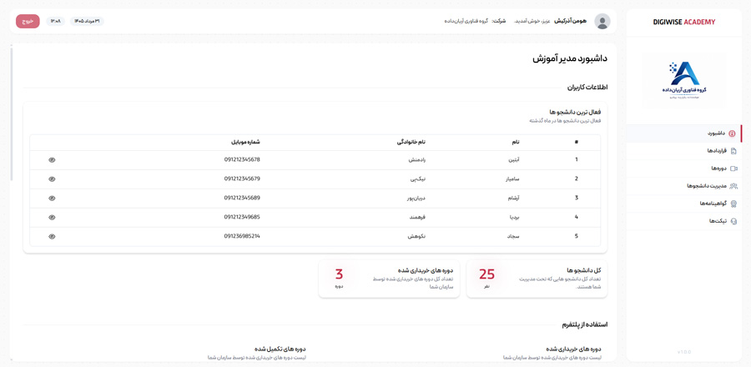Screen dimensions: 751x367
Task: Open مدیریت دانشجوها (student management)
Action: (684, 186)
